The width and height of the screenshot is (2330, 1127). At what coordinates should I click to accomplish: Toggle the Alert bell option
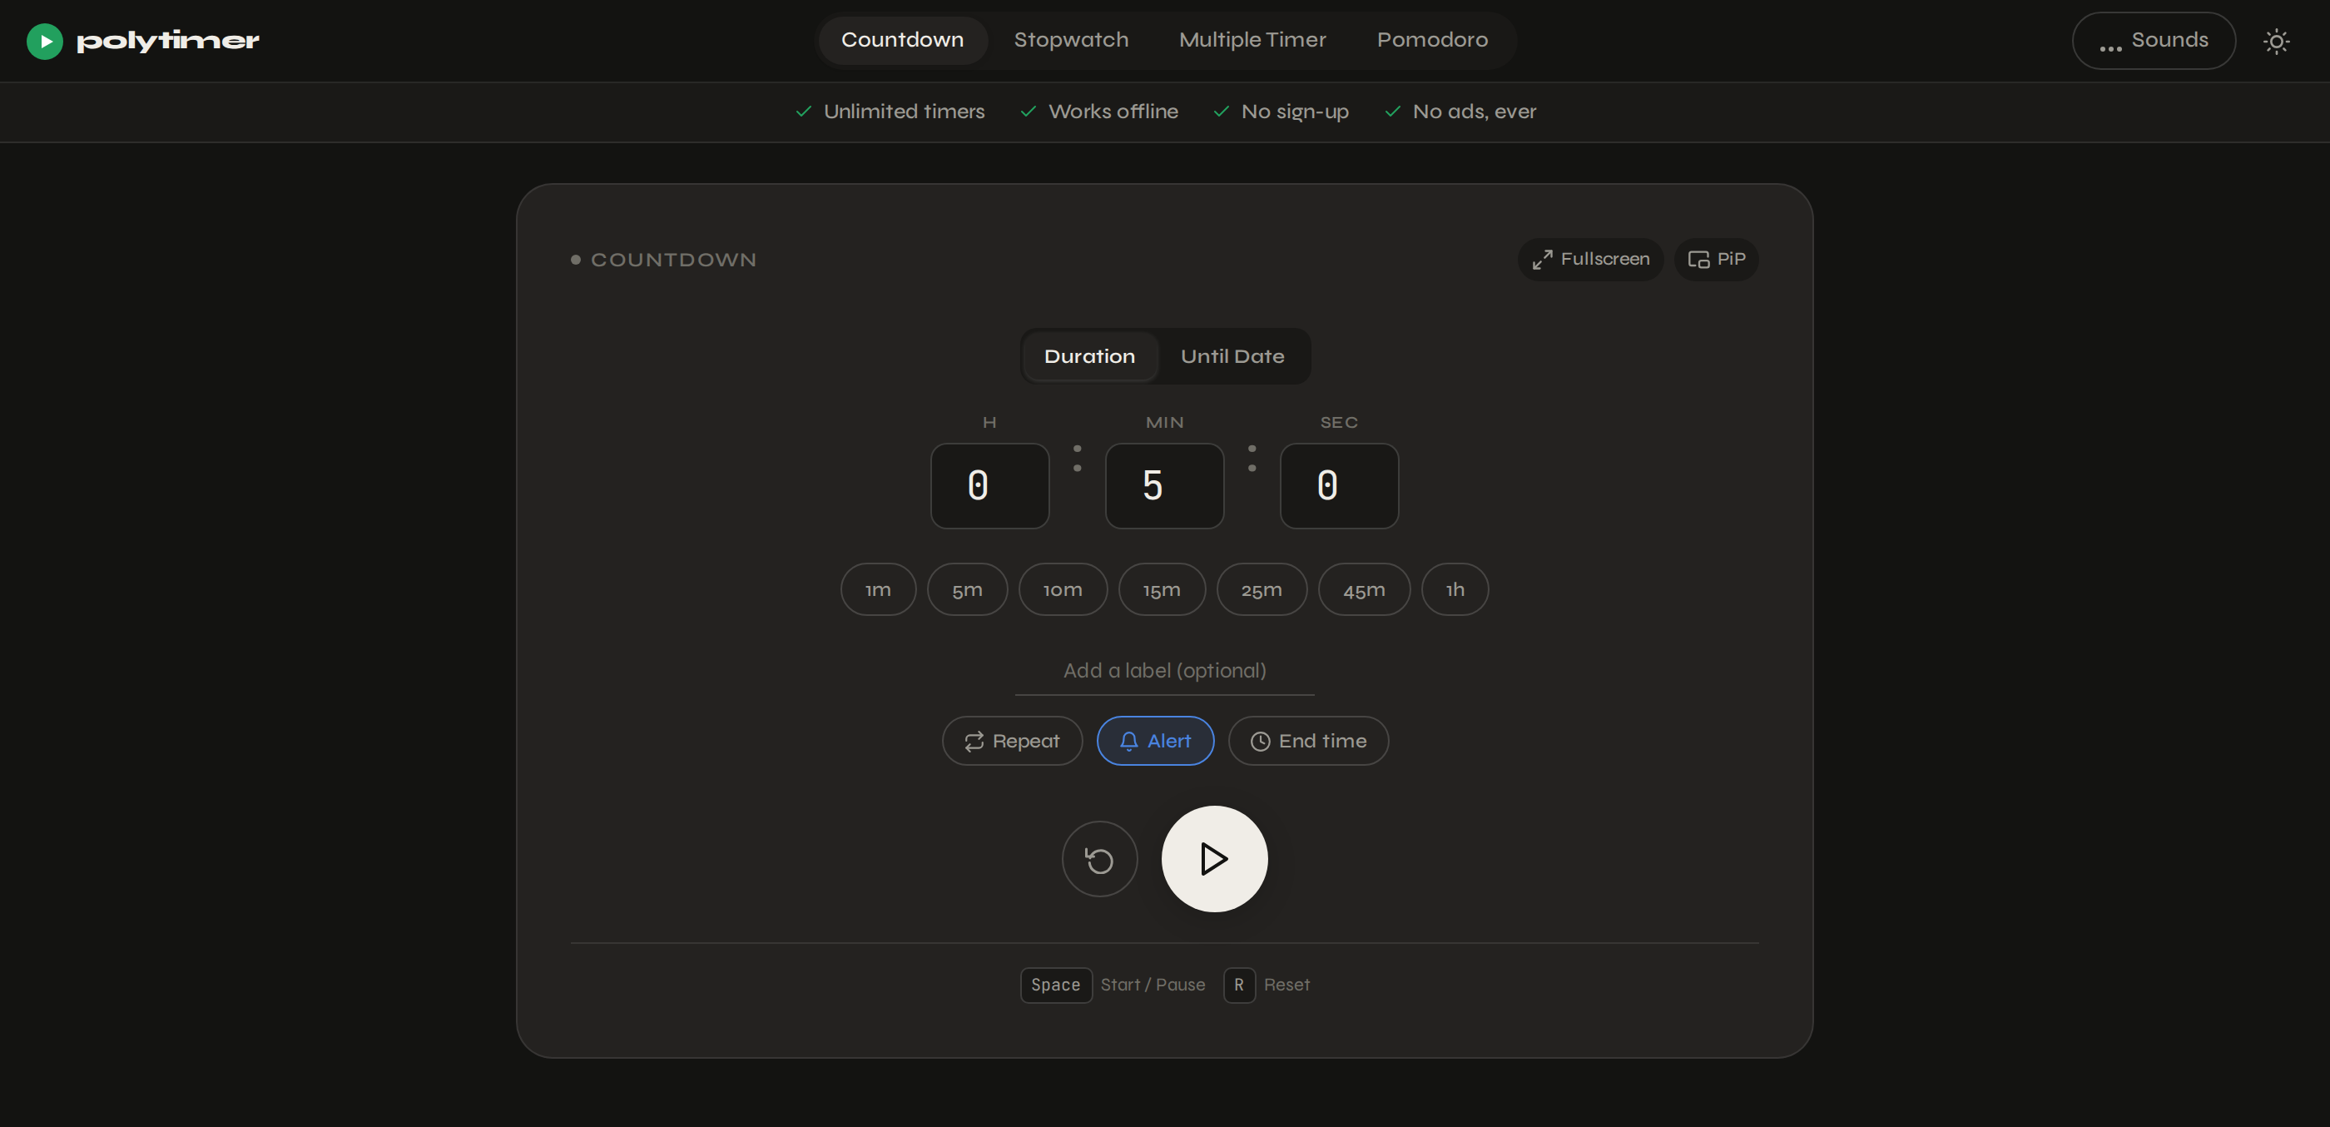point(1155,742)
